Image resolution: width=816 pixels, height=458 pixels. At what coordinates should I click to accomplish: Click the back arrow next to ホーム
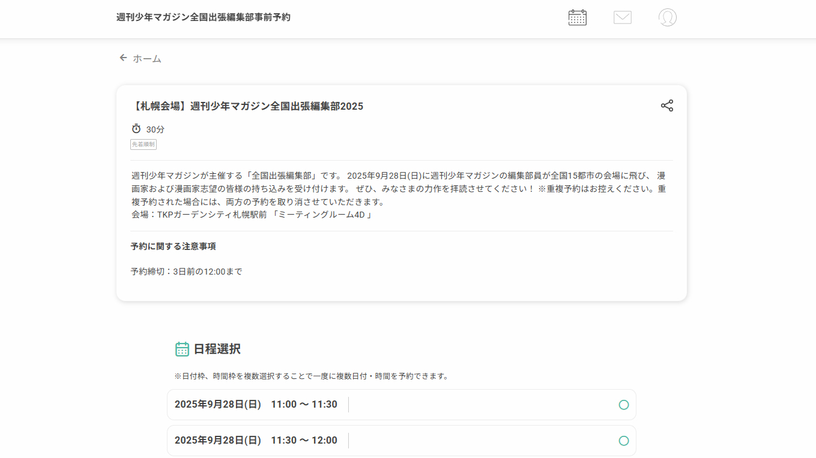(x=123, y=58)
